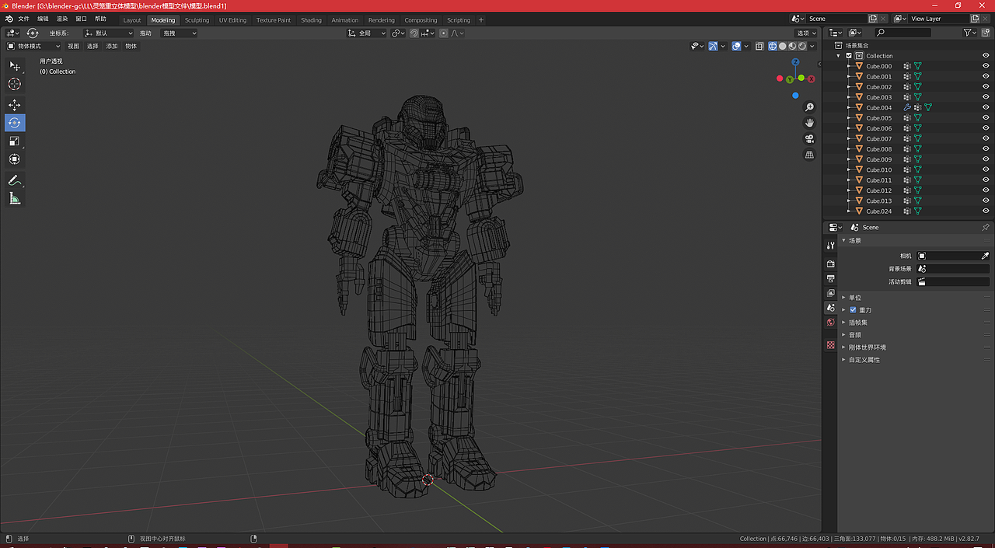Click the 添加 add menu button
The width and height of the screenshot is (995, 548).
coord(112,46)
